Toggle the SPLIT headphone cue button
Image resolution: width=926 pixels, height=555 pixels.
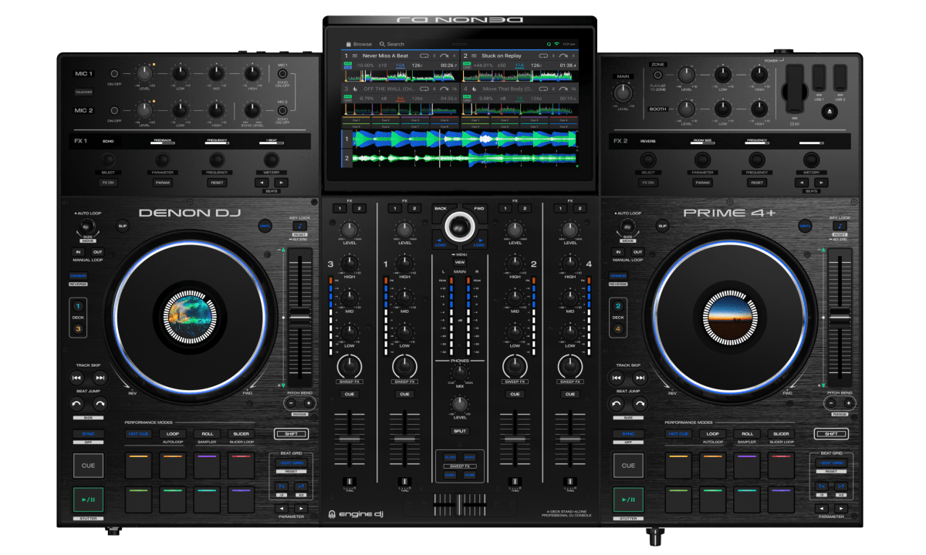pyautogui.click(x=460, y=431)
